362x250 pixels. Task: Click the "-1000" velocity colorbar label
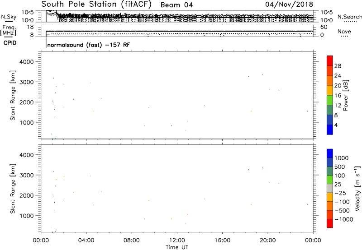tap(343, 219)
